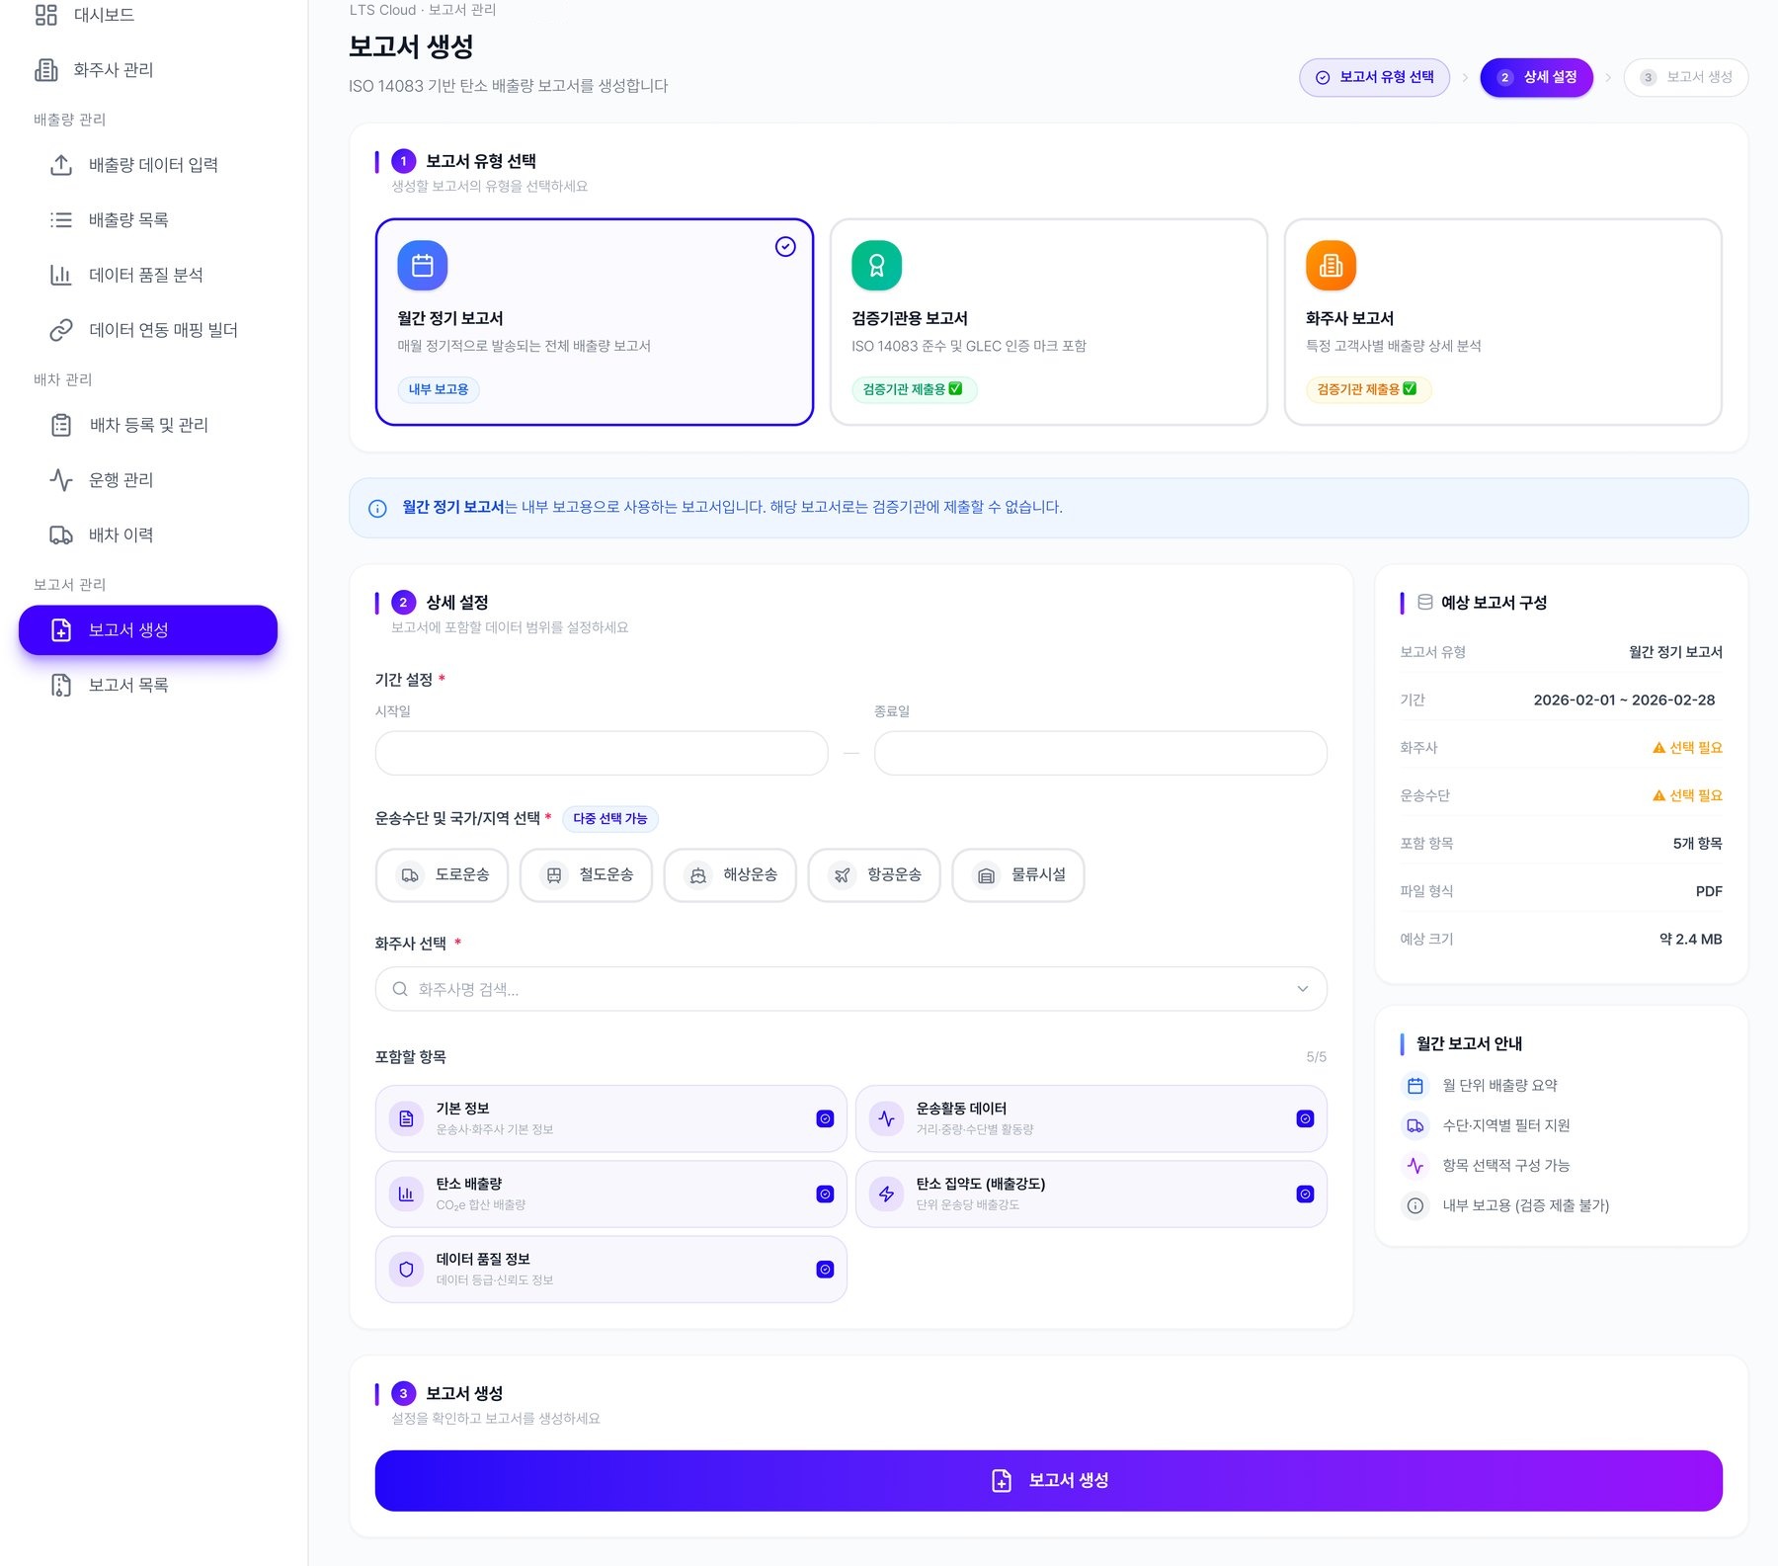Click the 내부 보고용 tag

click(439, 390)
